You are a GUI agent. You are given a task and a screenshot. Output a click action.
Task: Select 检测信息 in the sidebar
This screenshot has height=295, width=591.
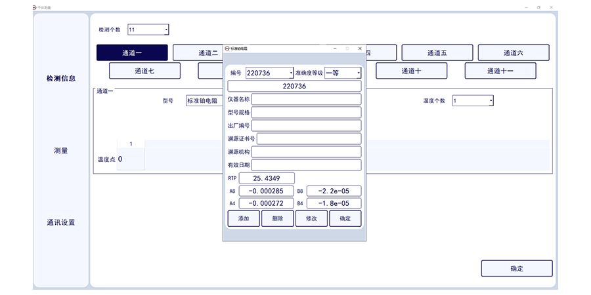click(x=61, y=79)
